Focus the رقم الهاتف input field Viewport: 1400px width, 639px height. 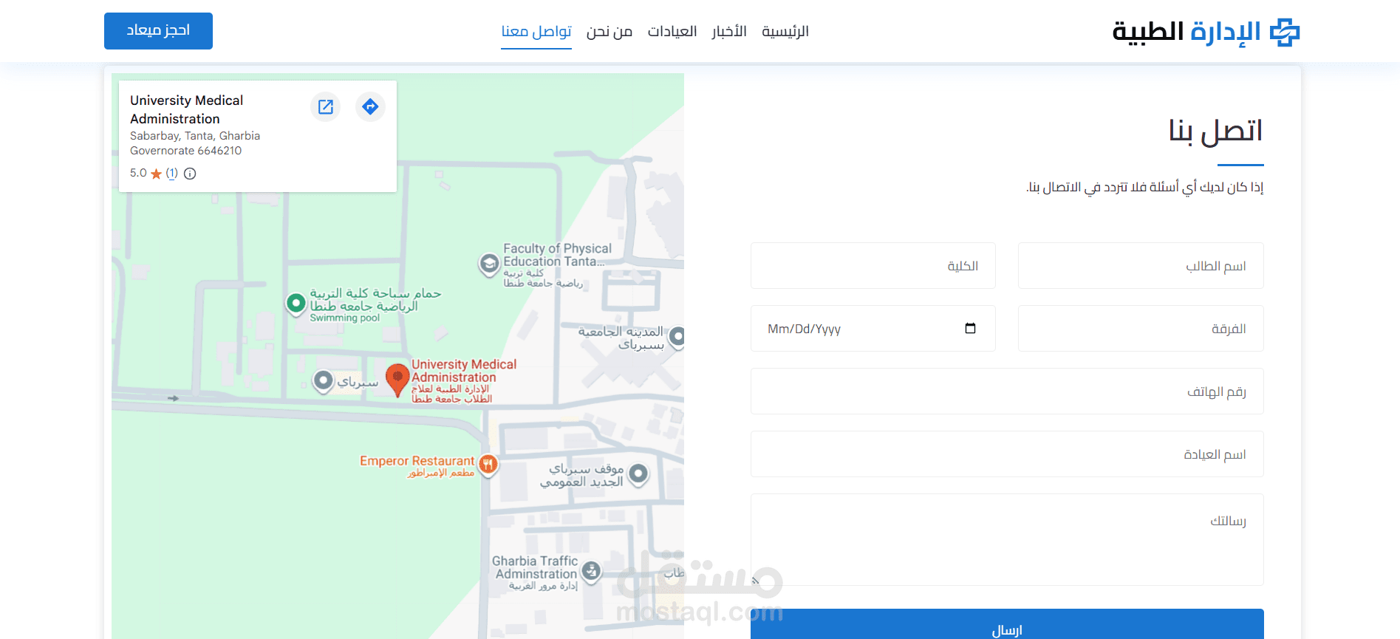(1007, 392)
